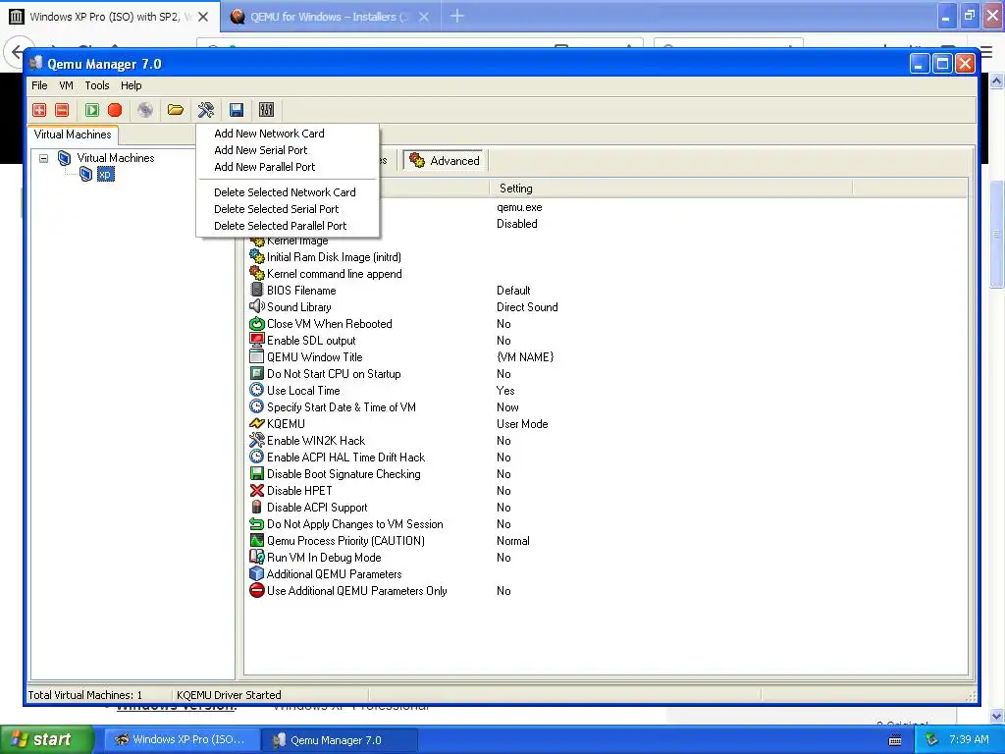
Task: Click the icon beside Do Not Start CPU on Startup
Action: pyautogui.click(x=257, y=373)
